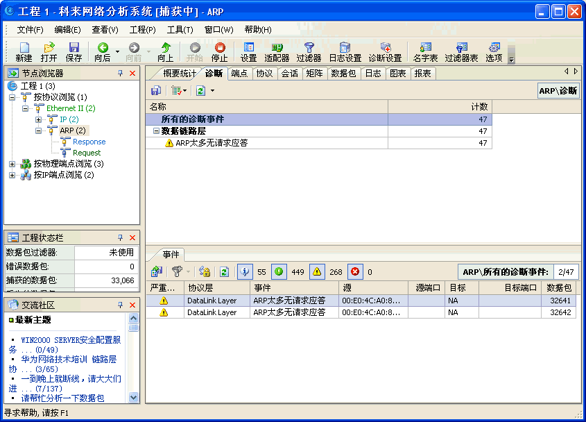Select the 停止 (Stop capture) toolbar icon

point(219,49)
